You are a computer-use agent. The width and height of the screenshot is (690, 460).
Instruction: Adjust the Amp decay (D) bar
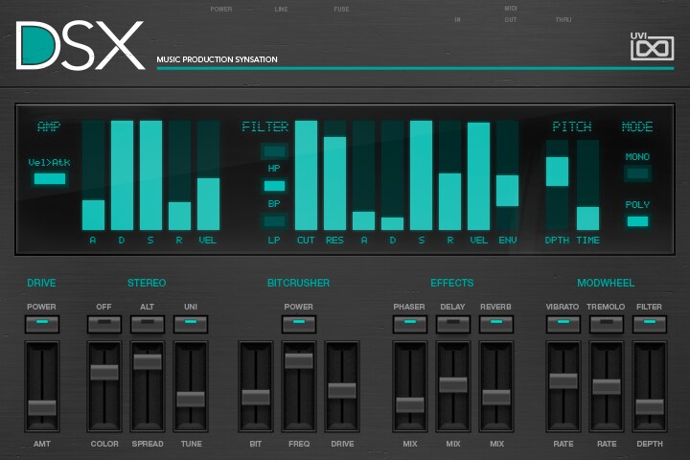point(122,175)
